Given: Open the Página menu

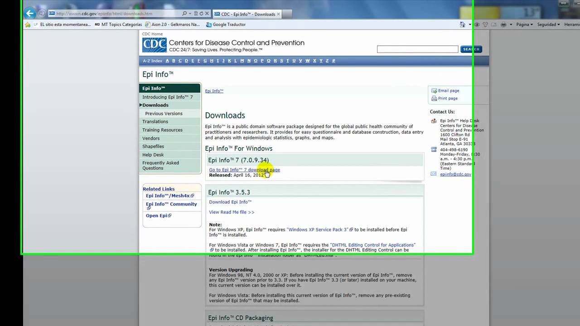Looking at the screenshot, I should [x=524, y=24].
